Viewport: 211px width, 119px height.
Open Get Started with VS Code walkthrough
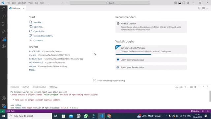pyautogui.click(x=151, y=50)
